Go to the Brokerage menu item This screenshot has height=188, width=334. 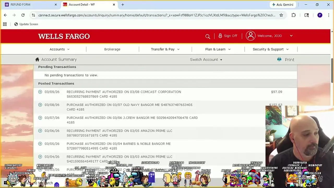click(x=112, y=49)
